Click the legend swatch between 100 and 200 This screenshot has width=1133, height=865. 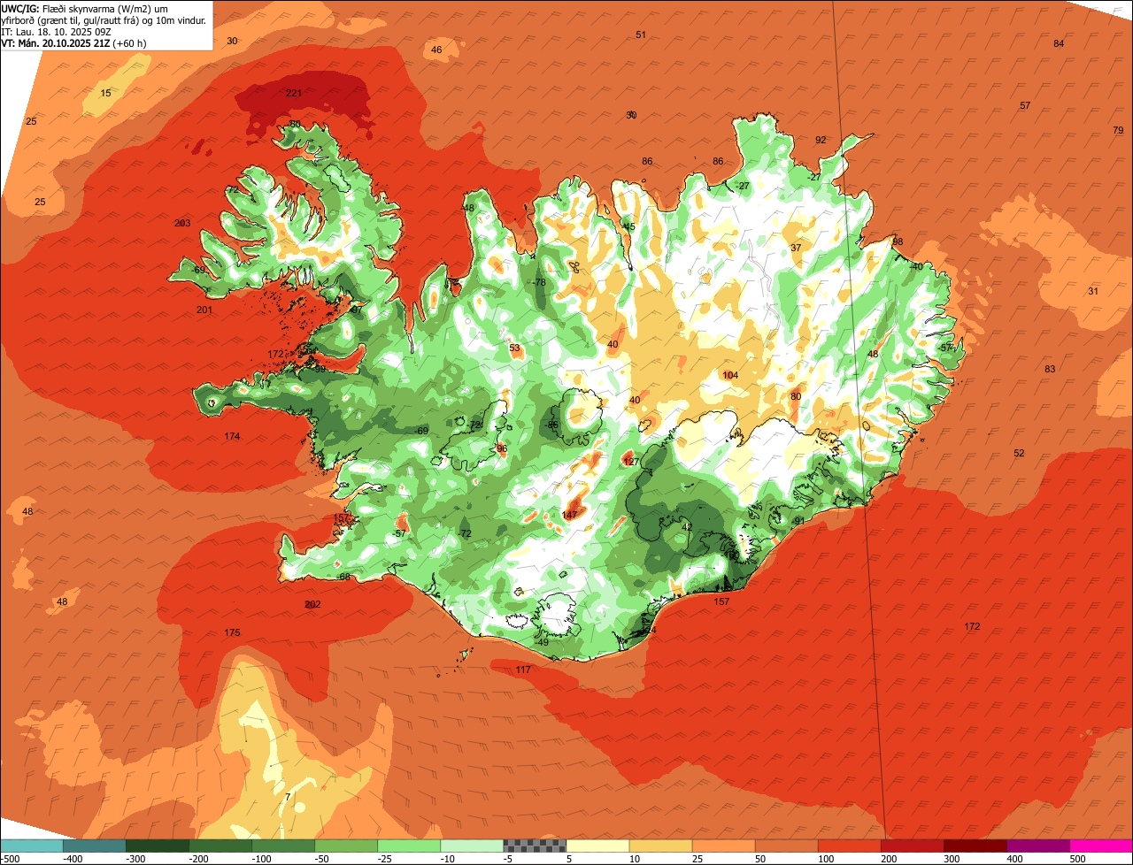click(849, 846)
